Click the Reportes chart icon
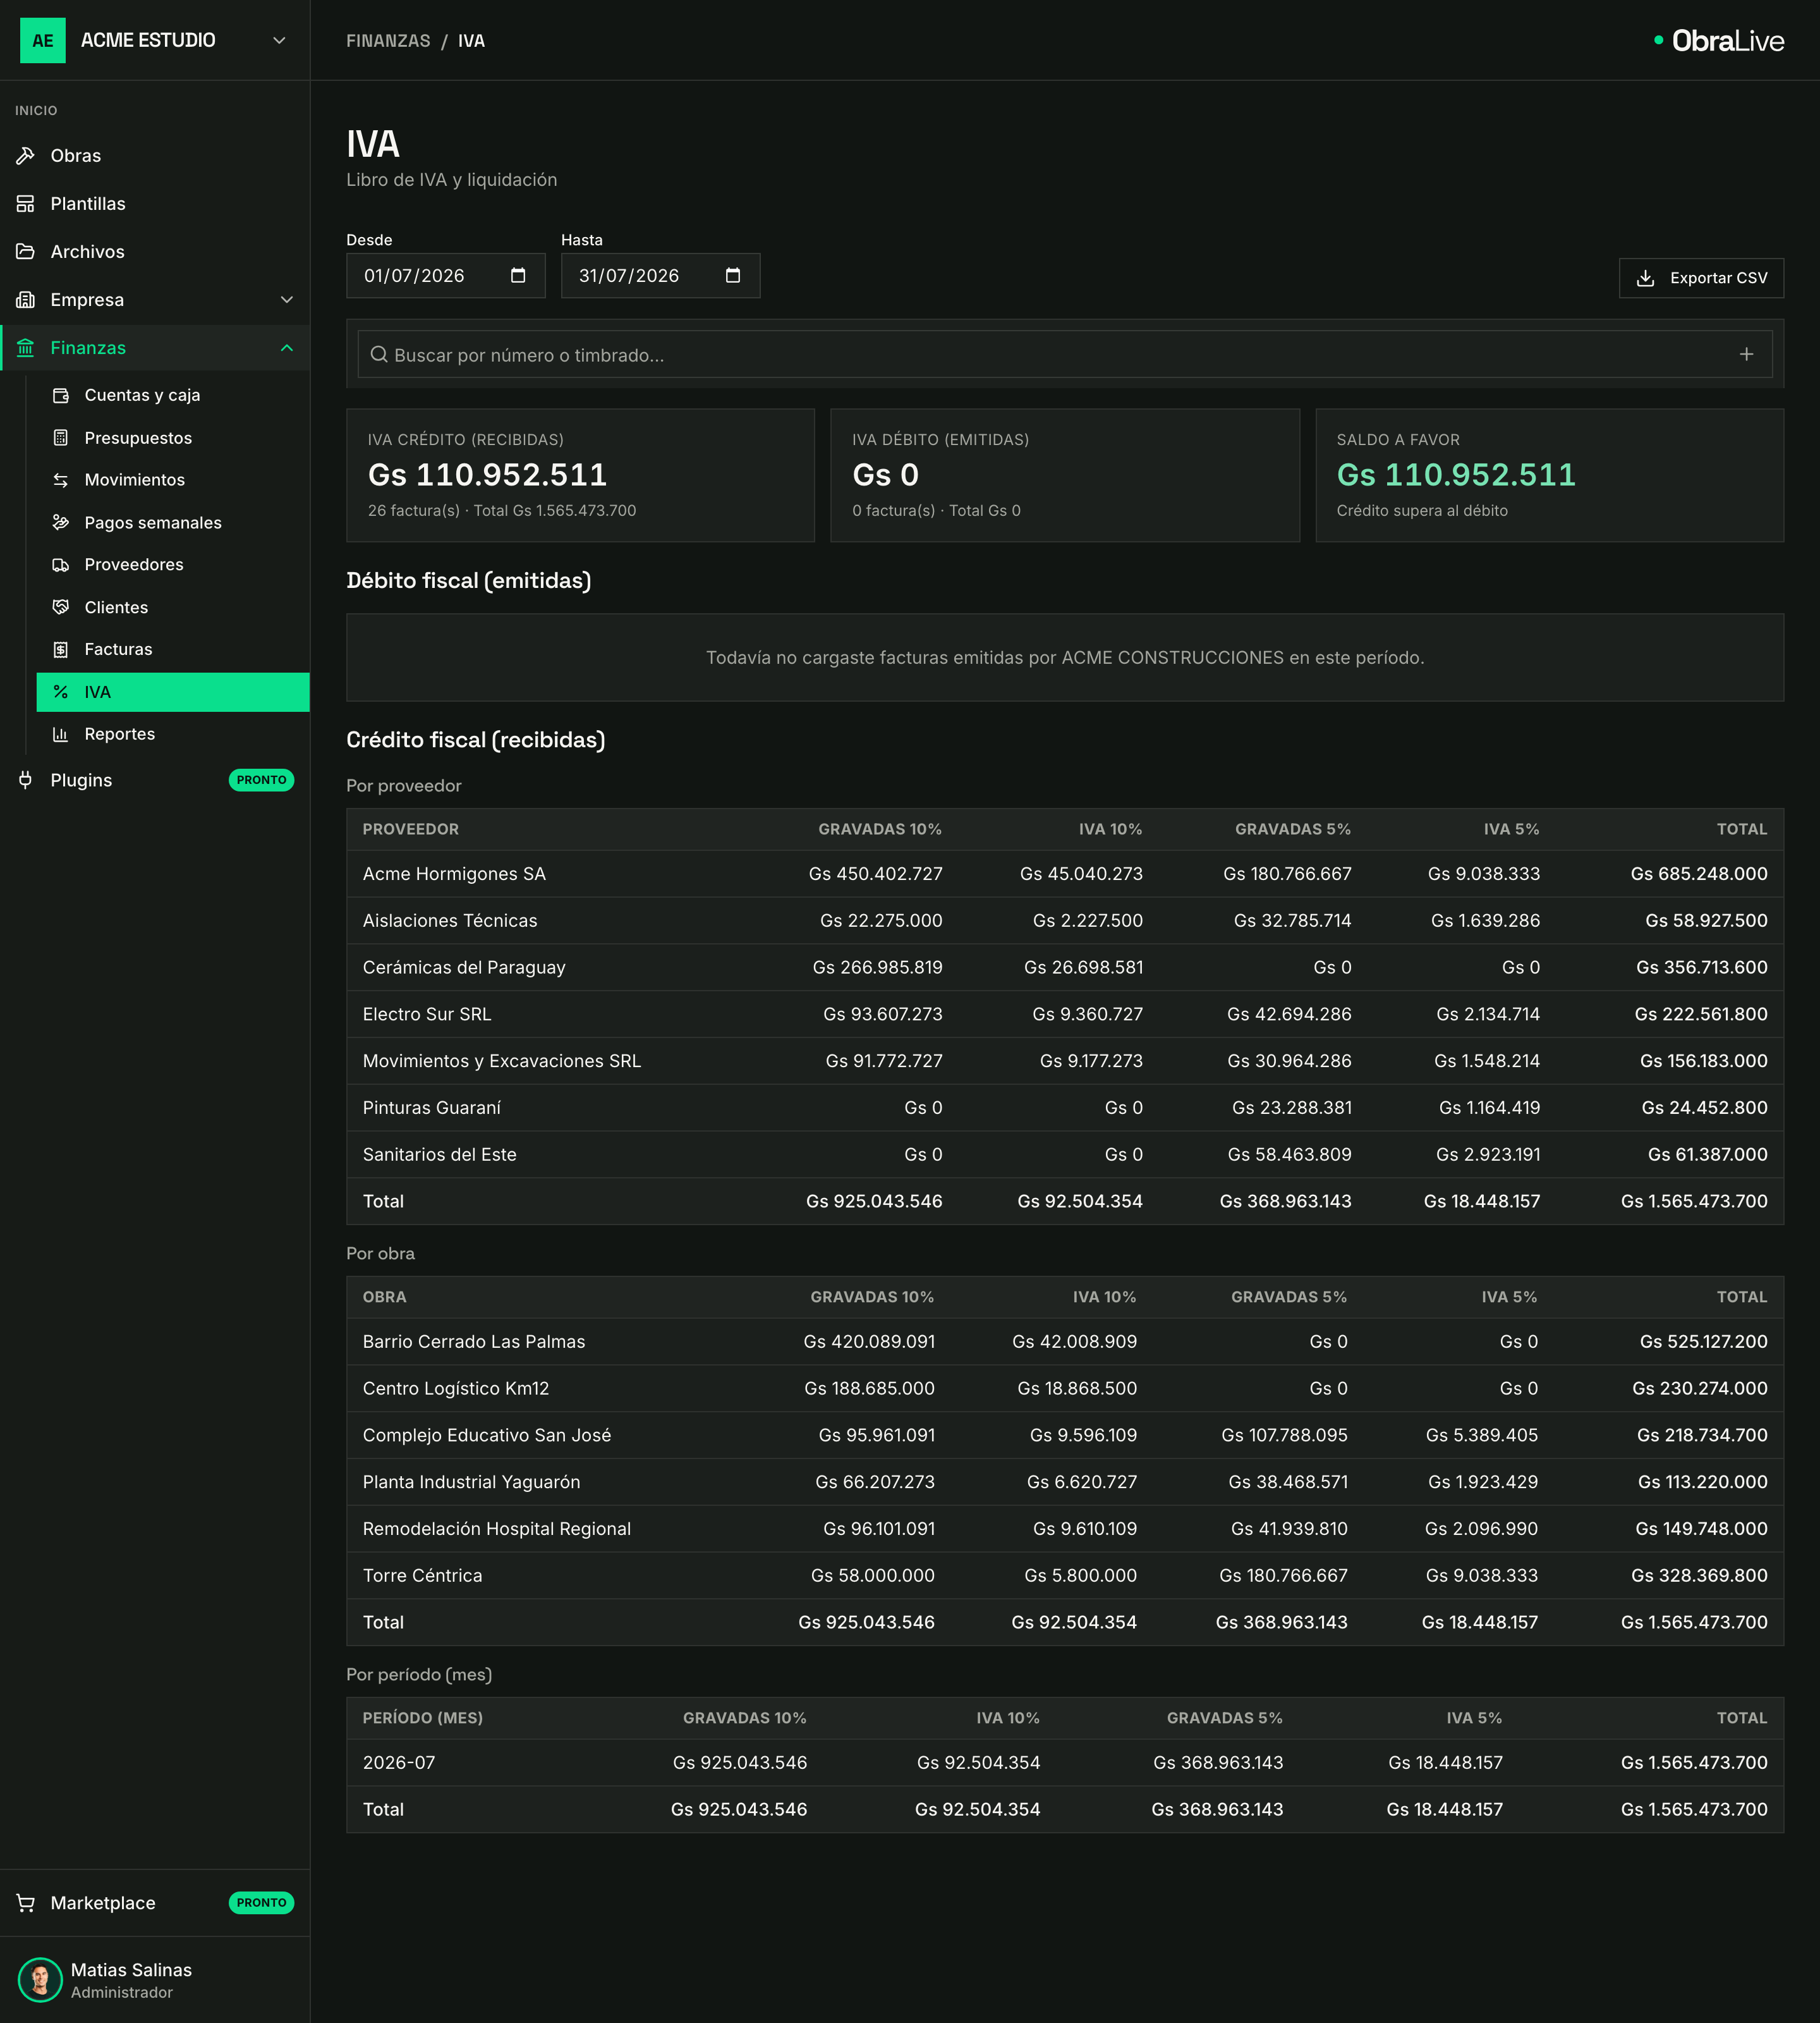Screen dimensions: 1820x2023 [61, 733]
